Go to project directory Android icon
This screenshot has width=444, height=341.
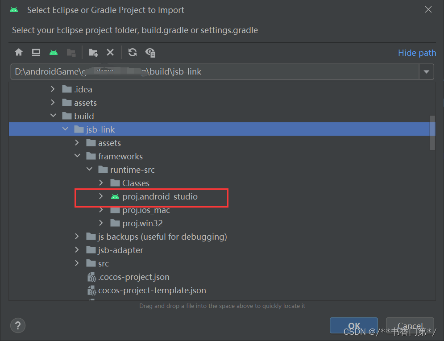click(x=54, y=52)
